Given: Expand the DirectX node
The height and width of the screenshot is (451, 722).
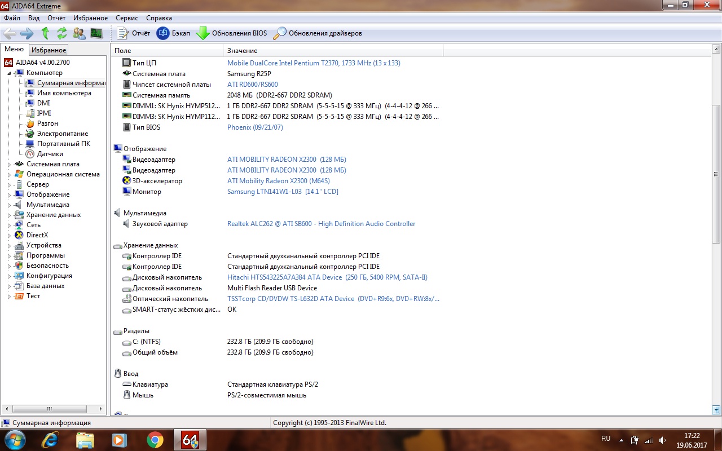Looking at the screenshot, I should pyautogui.click(x=10, y=236).
